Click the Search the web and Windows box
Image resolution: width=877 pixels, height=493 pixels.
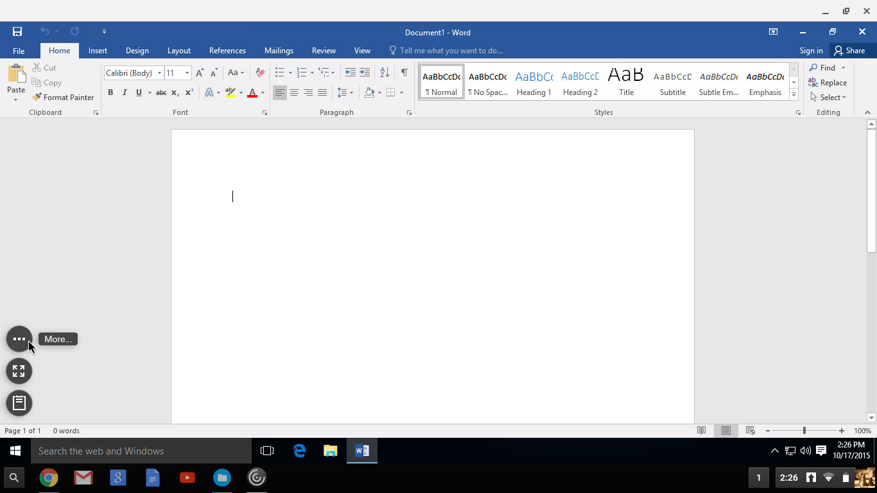141,451
